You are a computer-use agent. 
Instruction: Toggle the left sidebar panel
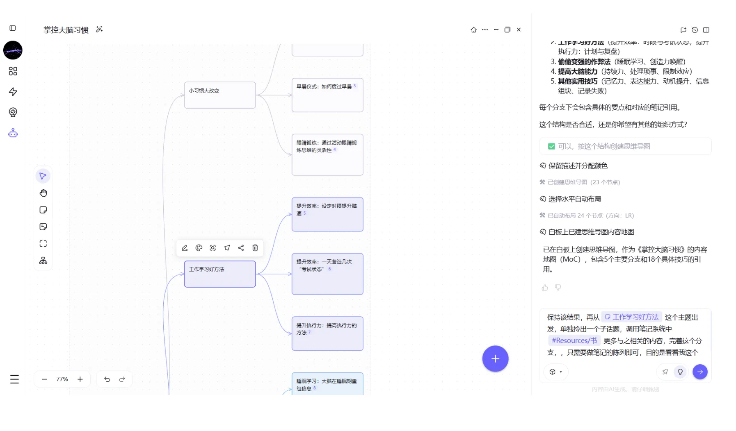coord(13,28)
